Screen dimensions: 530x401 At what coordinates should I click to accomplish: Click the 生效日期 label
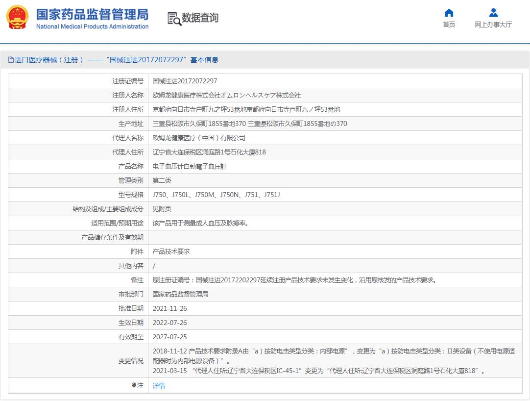pos(131,323)
